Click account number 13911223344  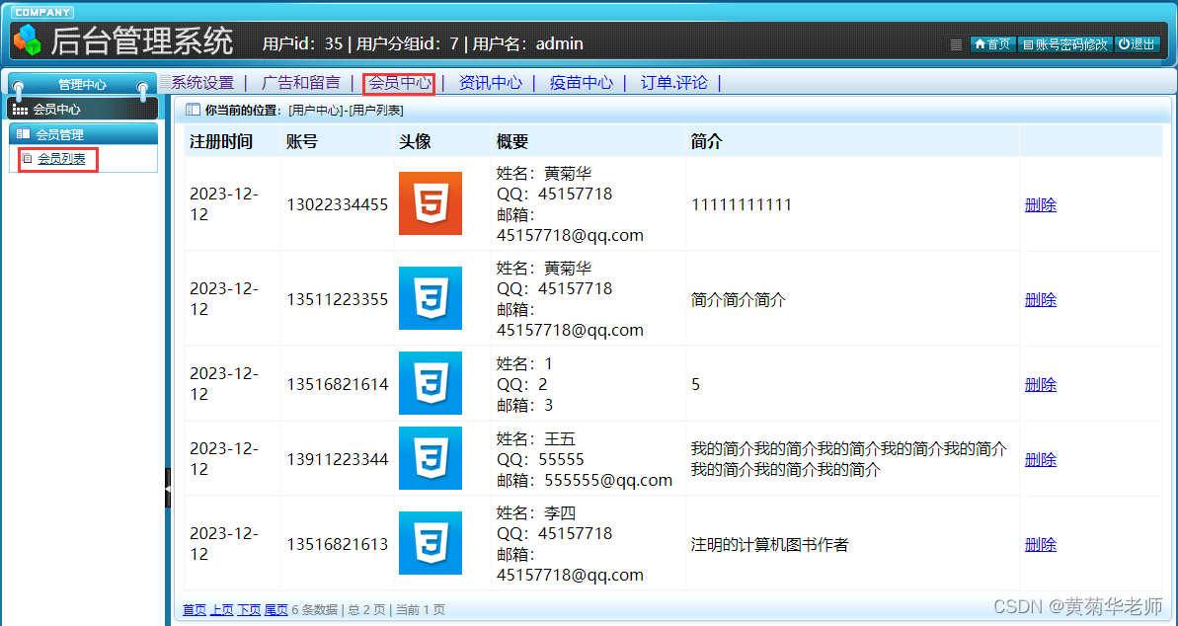[x=338, y=459]
